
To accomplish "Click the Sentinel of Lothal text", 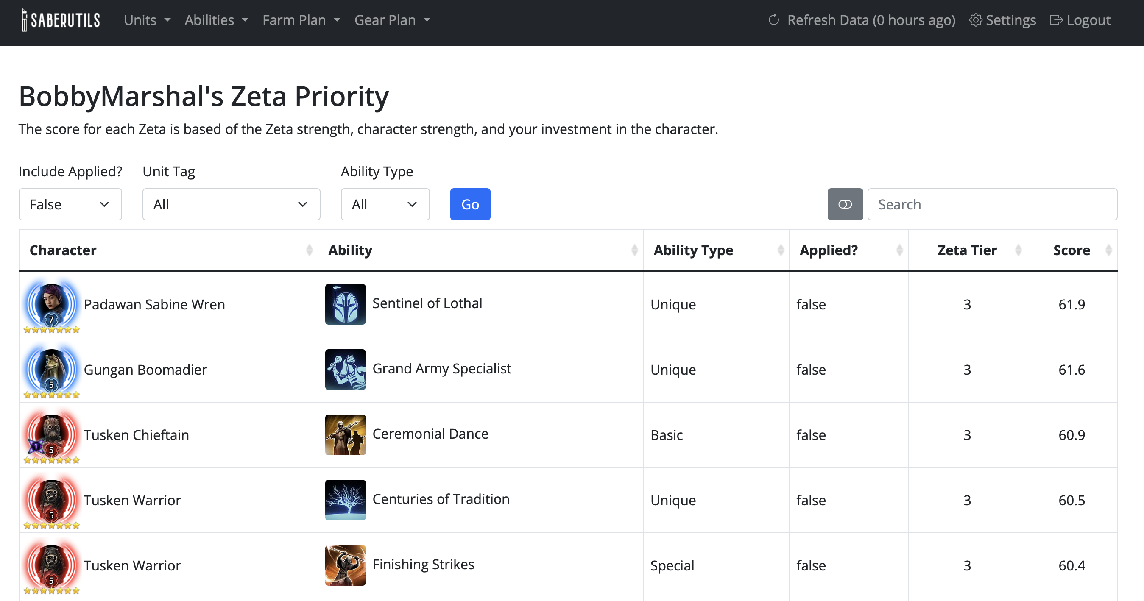I will click(x=427, y=303).
